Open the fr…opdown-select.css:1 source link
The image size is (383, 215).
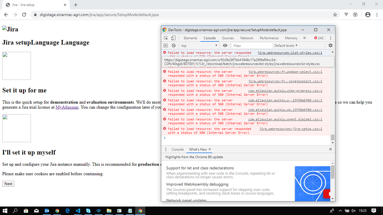[x=285, y=72]
